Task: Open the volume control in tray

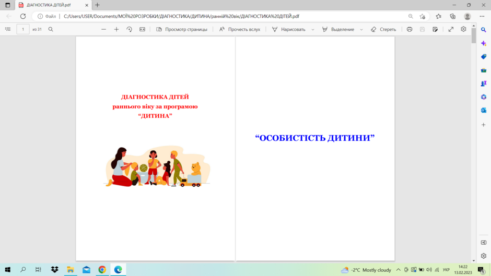Action: [x=429, y=270]
